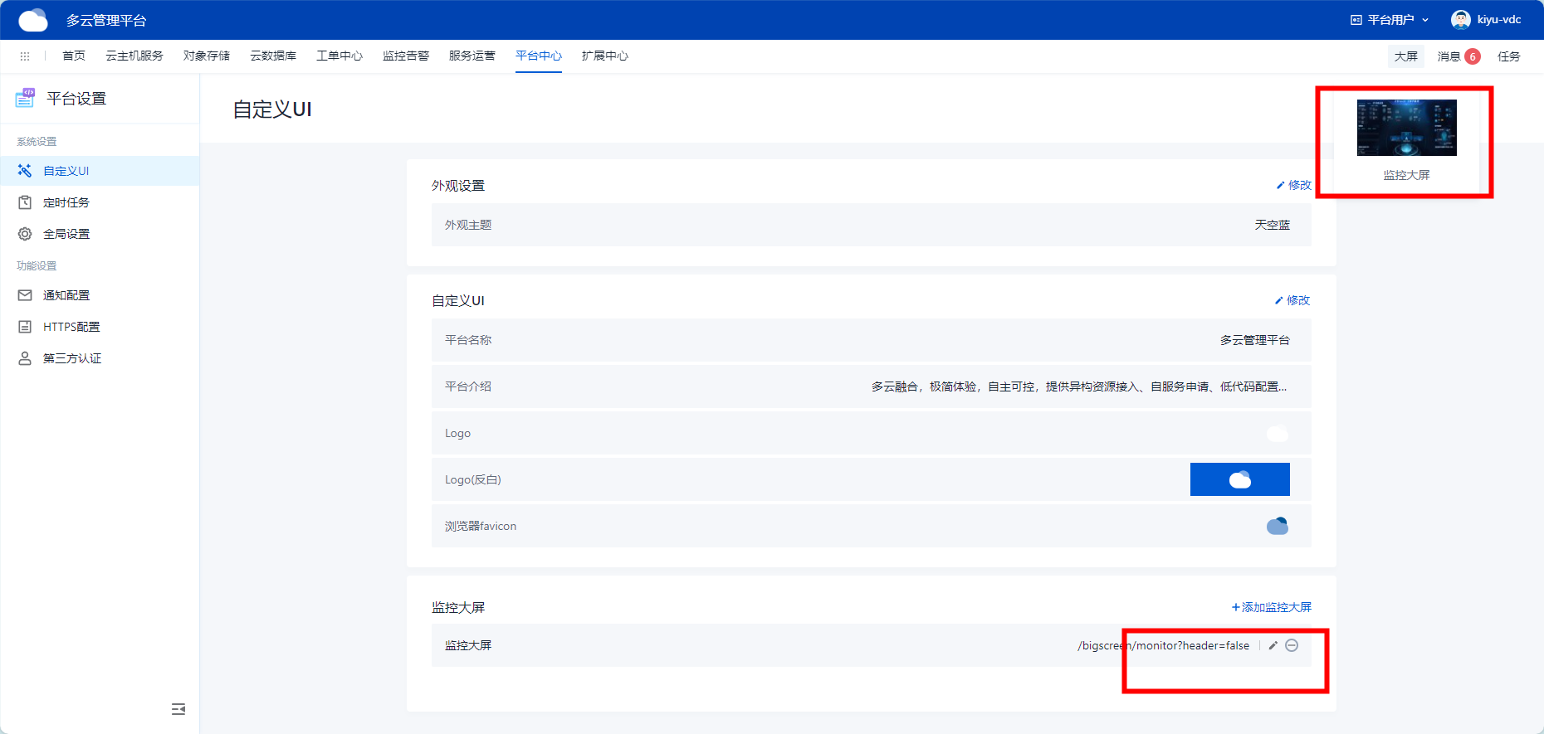Expand the 平台用户 dropdown
Image resolution: width=1544 pixels, height=734 pixels.
coord(1390,20)
